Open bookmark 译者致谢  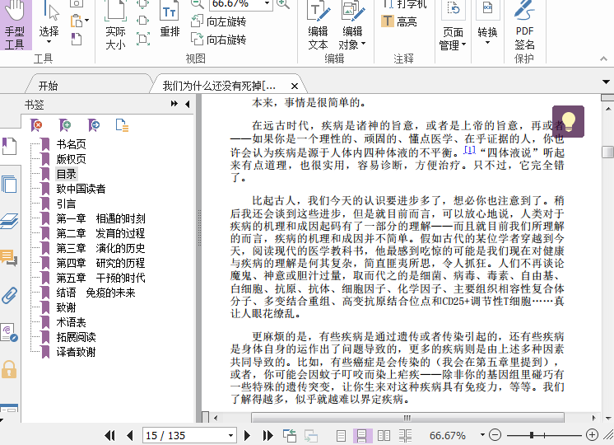76,352
